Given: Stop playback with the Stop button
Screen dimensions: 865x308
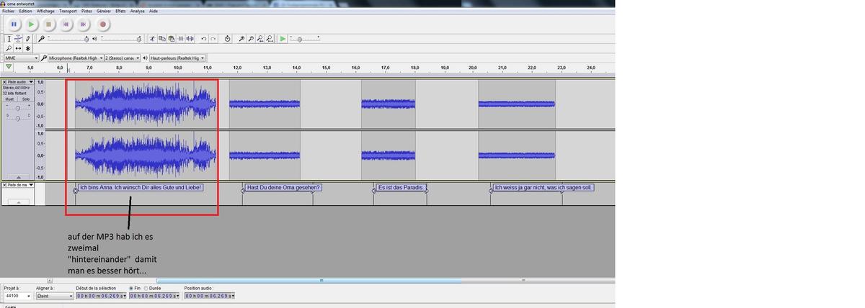Looking at the screenshot, I should tap(48, 24).
